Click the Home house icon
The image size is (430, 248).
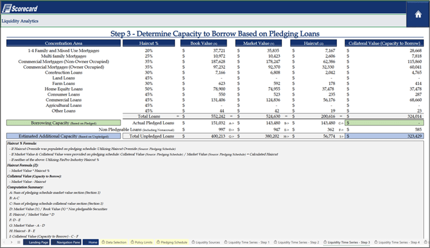[x=418, y=14]
